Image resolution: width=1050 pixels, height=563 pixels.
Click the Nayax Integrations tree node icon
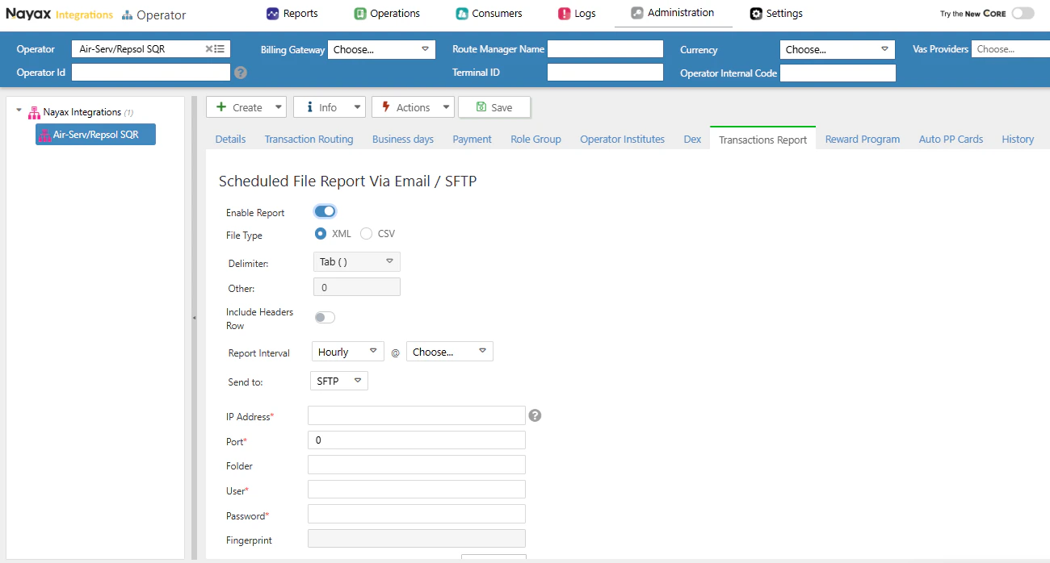[x=35, y=112]
